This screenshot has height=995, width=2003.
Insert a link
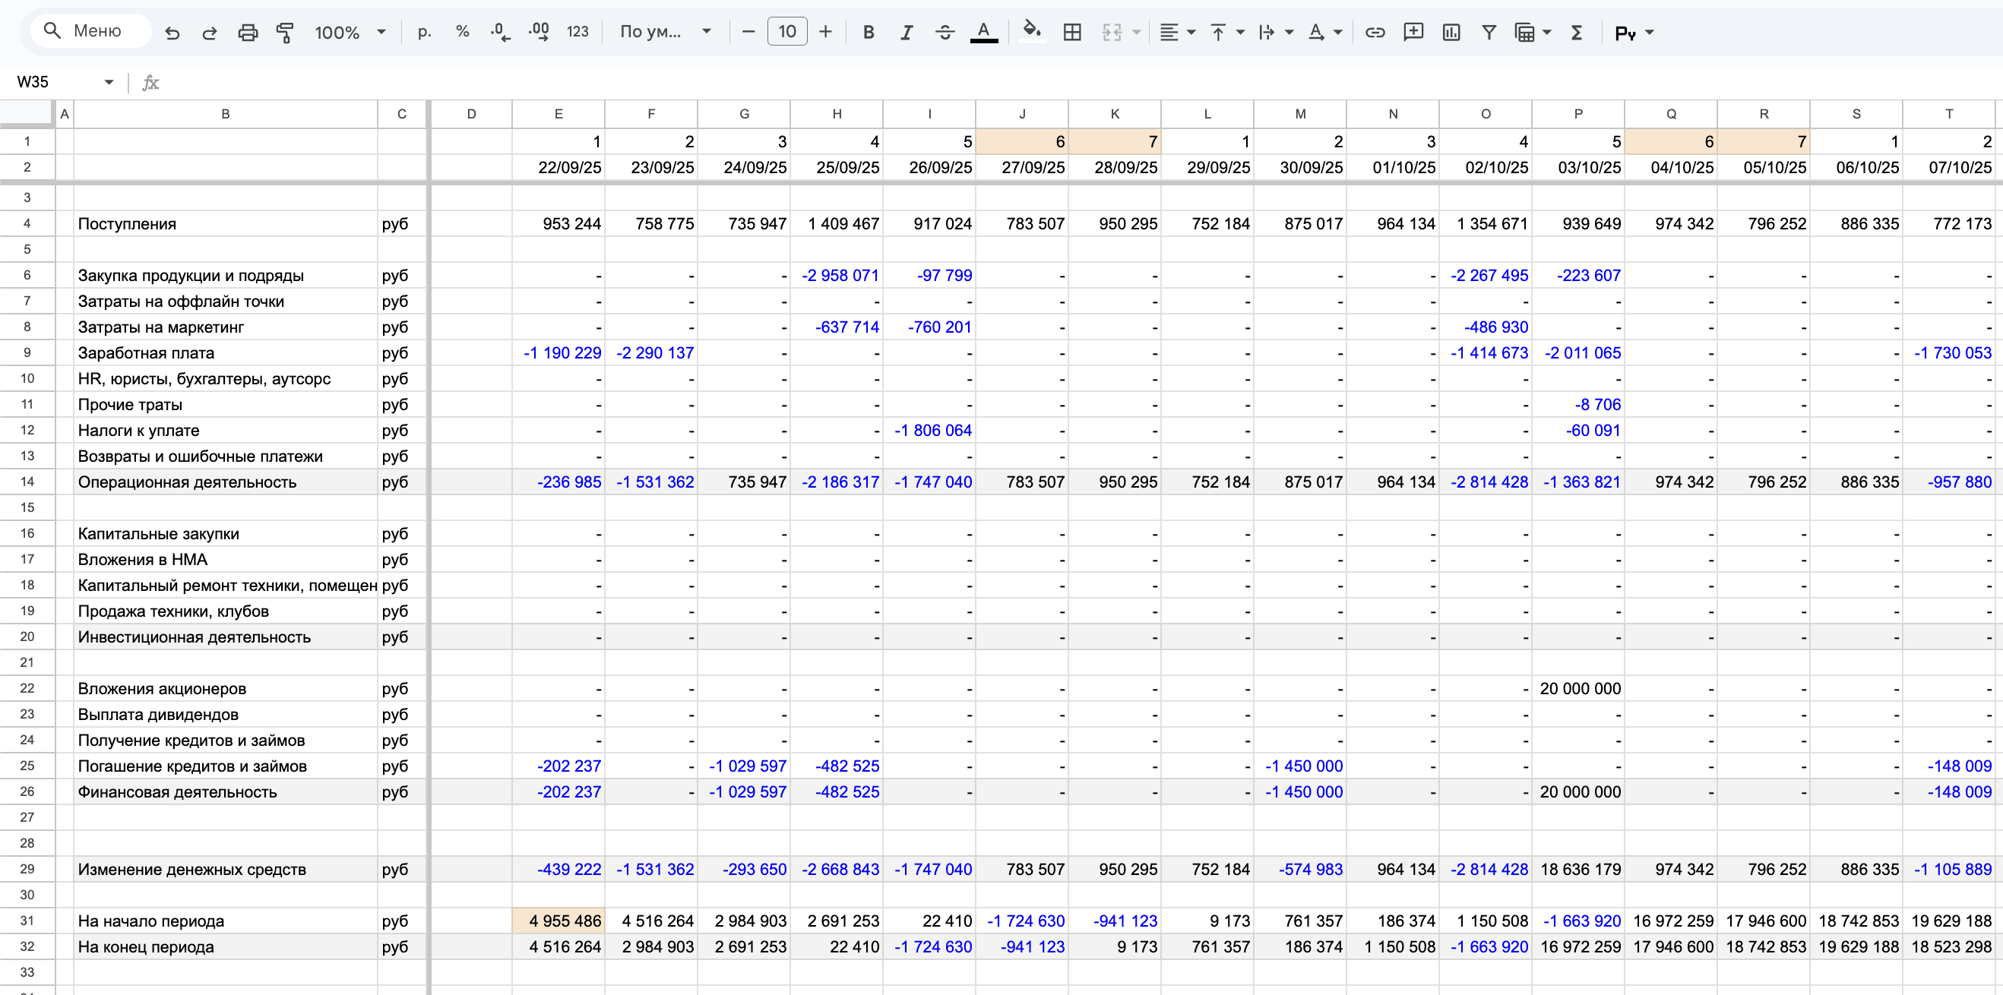1375,33
